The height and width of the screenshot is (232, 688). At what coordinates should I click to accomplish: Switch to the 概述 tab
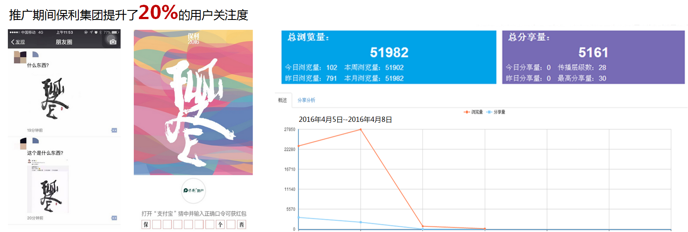coord(283,100)
